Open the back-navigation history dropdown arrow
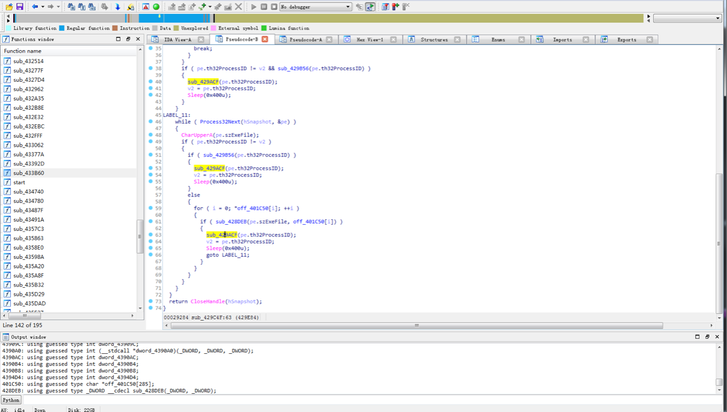Image resolution: width=727 pixels, height=412 pixels. click(x=42, y=7)
